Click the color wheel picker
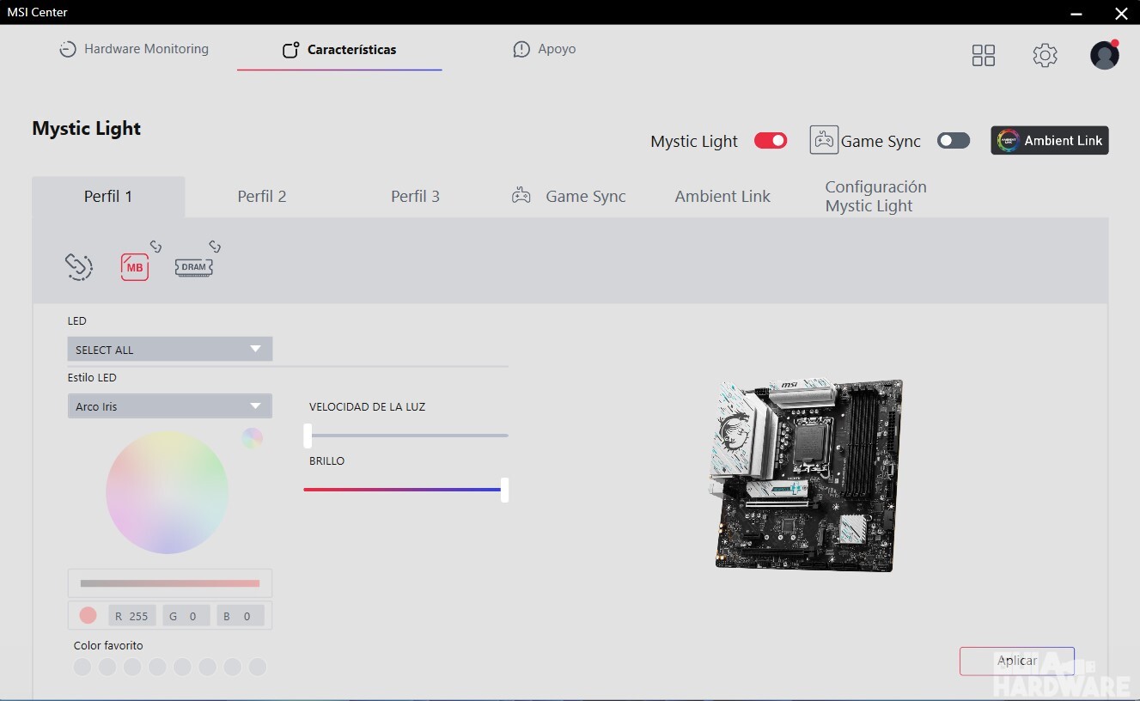The height and width of the screenshot is (701, 1140). point(168,492)
